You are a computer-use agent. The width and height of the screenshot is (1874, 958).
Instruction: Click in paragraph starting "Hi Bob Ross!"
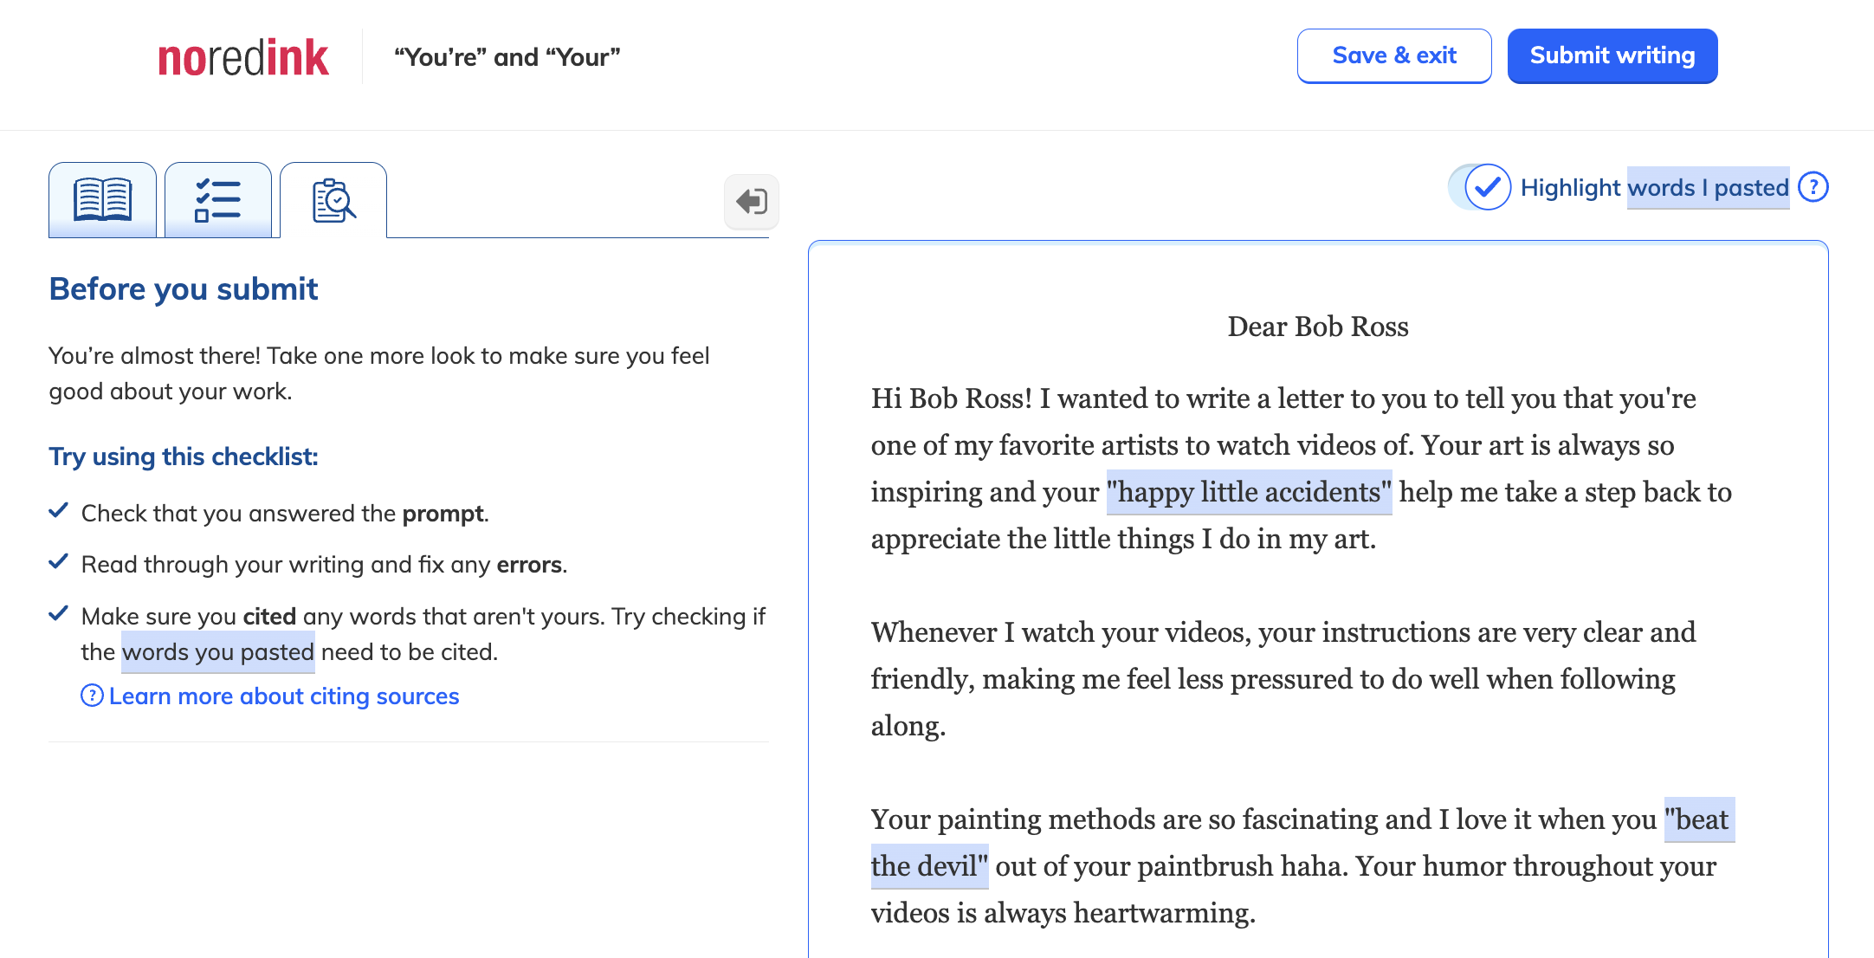(1301, 469)
